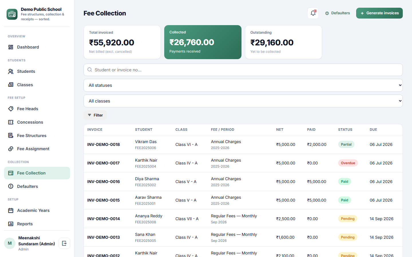Open the notifications bell
This screenshot has width=412, height=257.
[x=313, y=13]
